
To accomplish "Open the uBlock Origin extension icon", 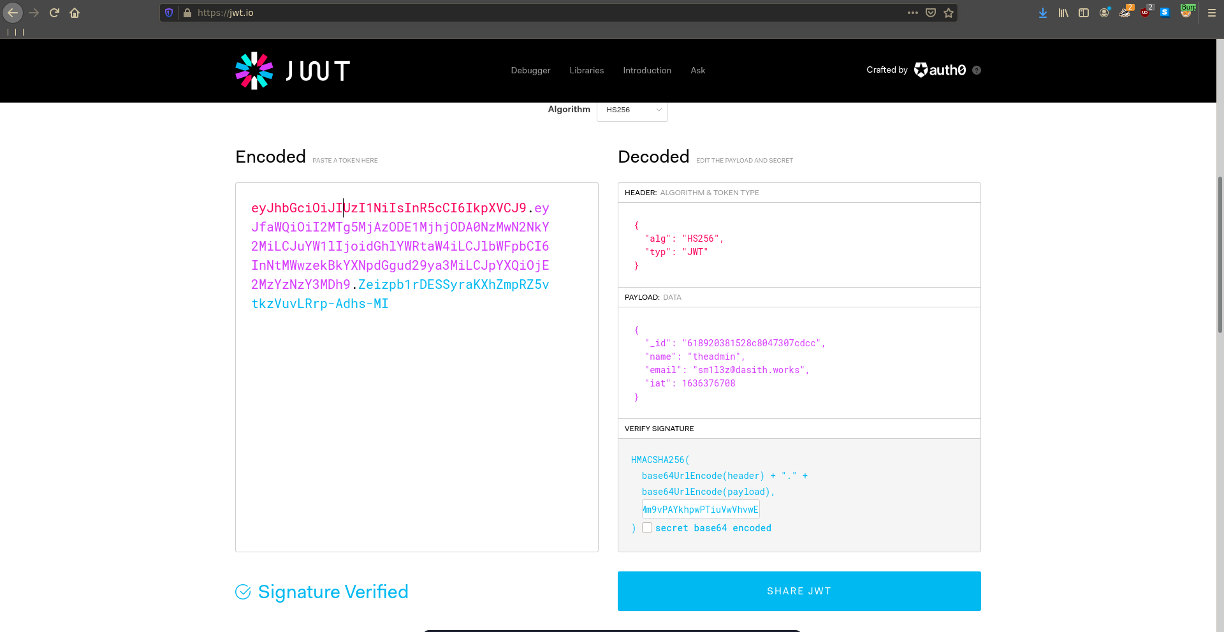I will coord(1146,12).
